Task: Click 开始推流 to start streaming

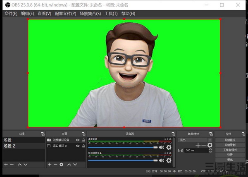Action: (x=230, y=140)
